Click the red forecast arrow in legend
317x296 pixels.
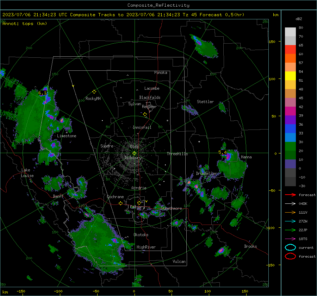pyautogui.click(x=290, y=195)
